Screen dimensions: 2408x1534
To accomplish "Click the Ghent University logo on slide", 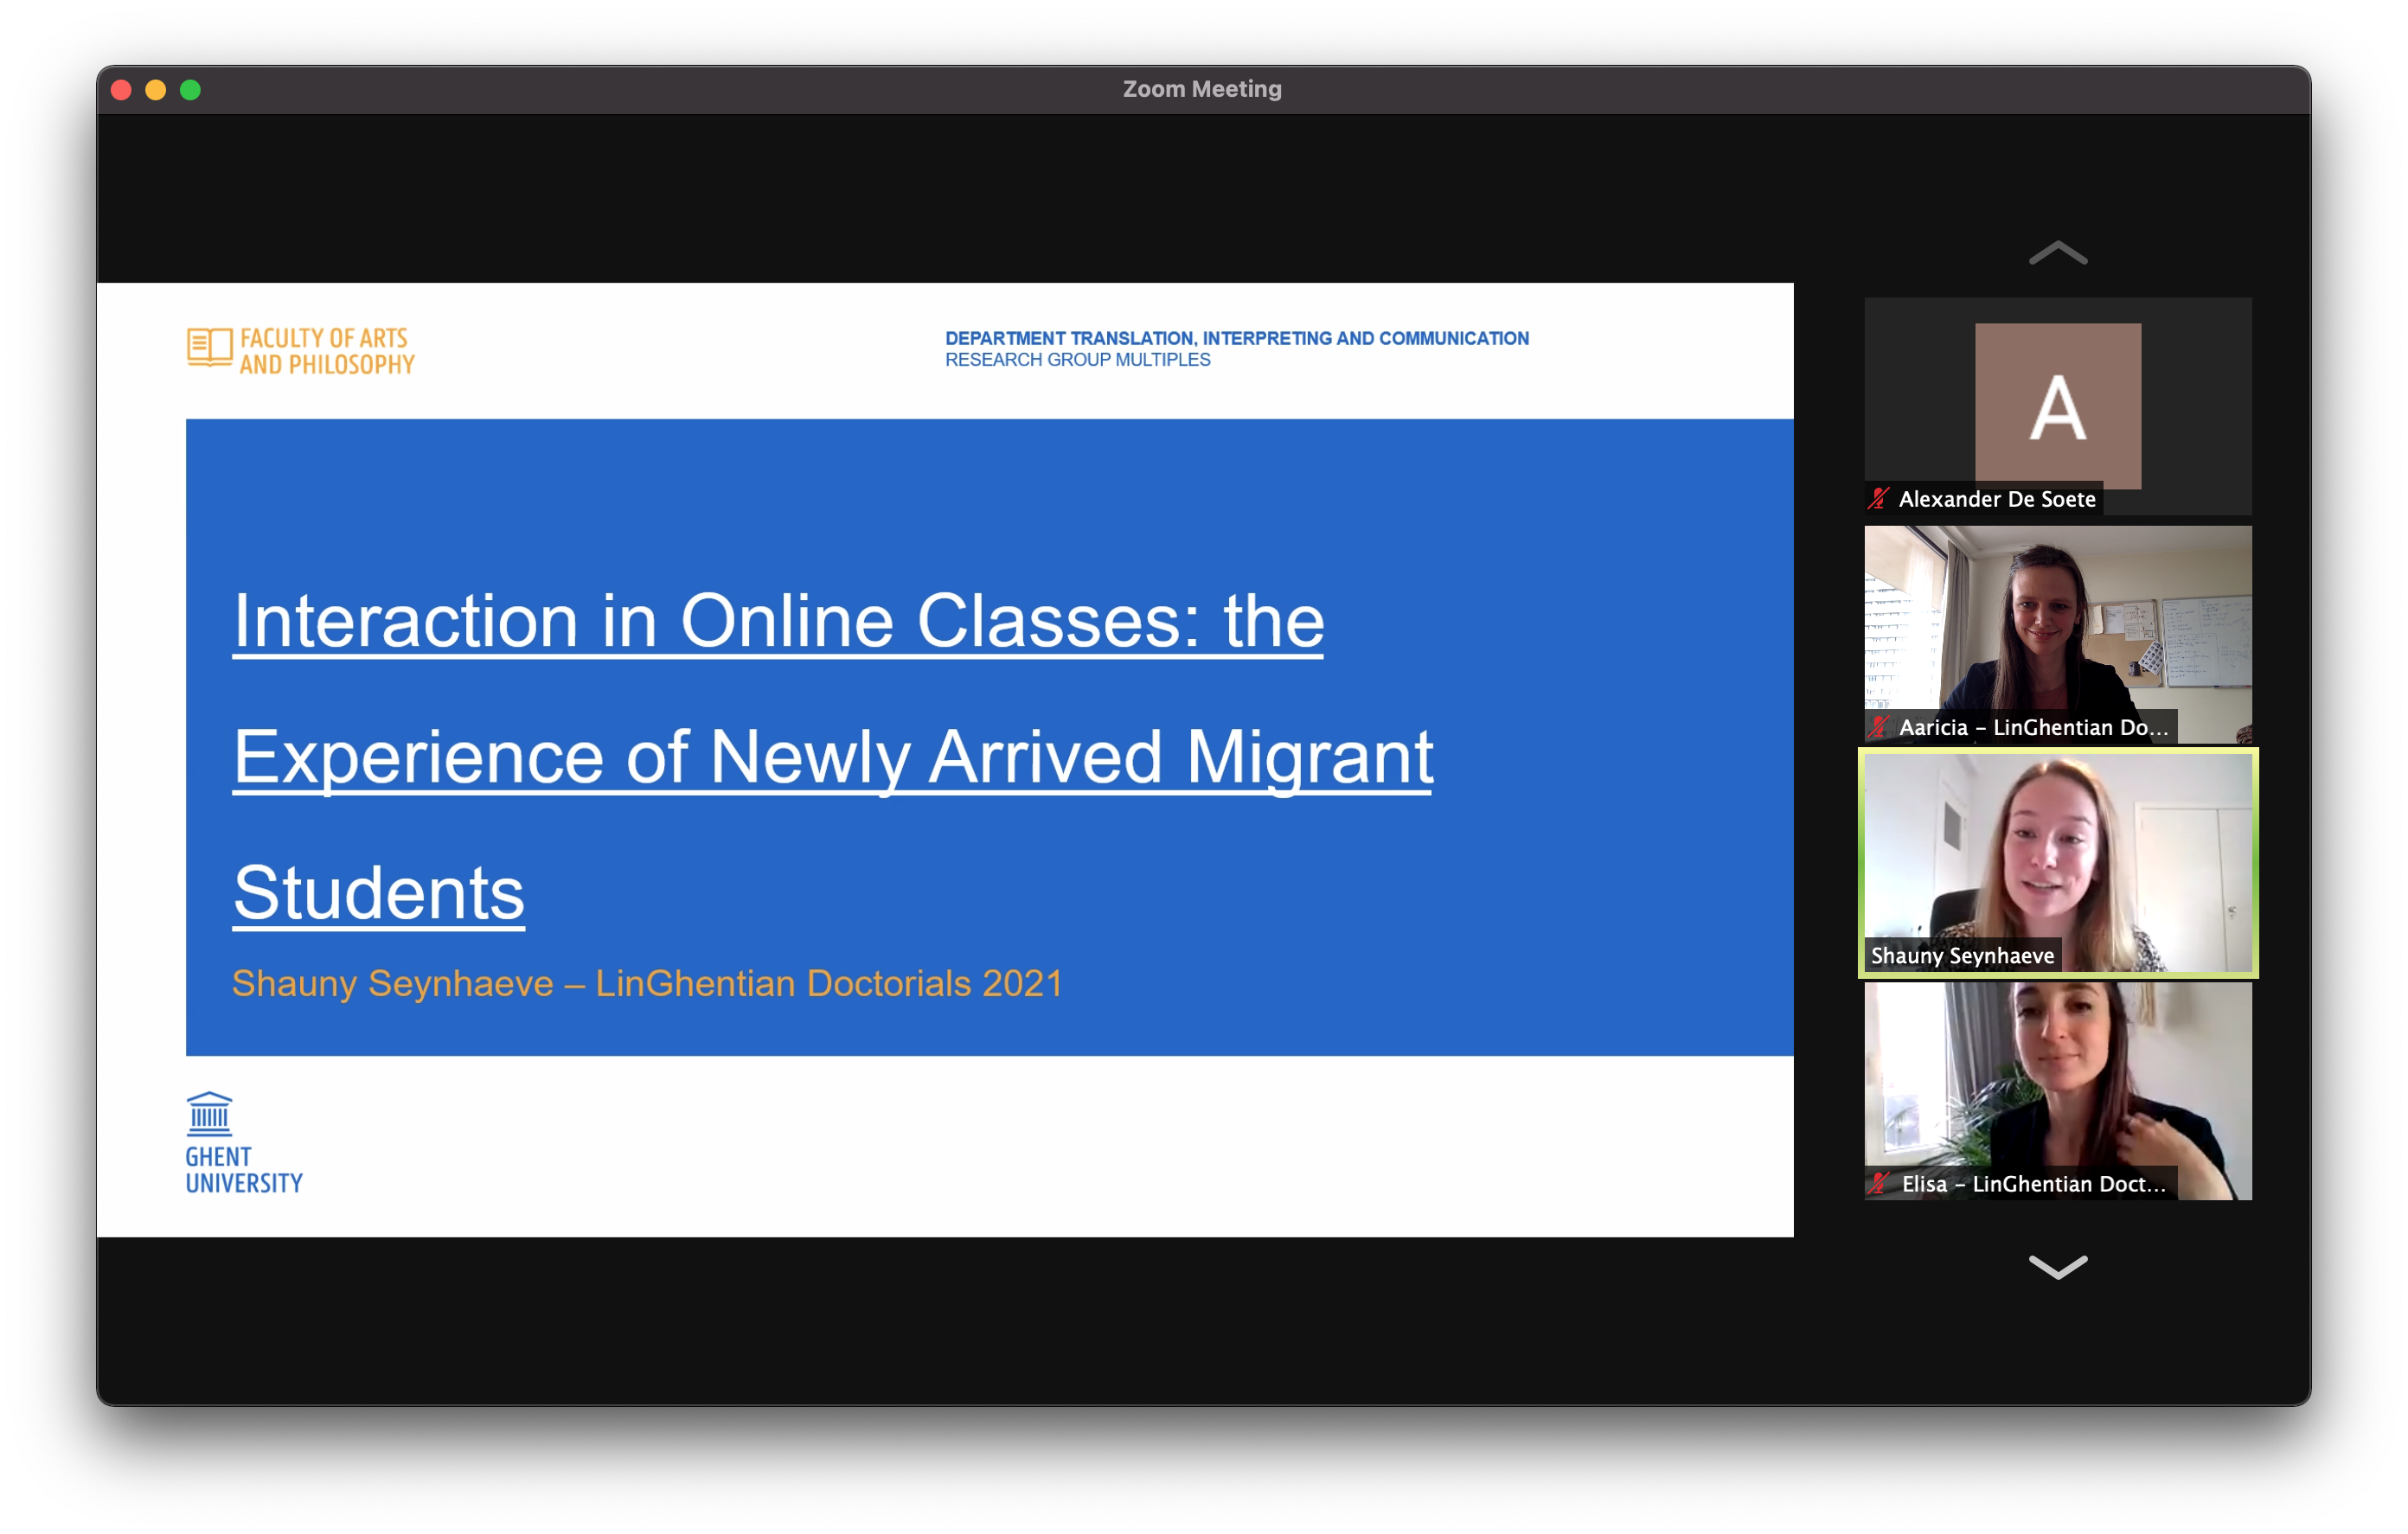I will 243,1143.
